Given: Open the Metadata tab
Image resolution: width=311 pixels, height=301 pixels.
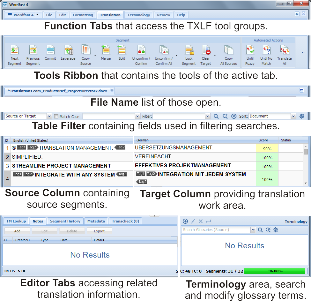Looking at the screenshot, I should [x=96, y=221].
